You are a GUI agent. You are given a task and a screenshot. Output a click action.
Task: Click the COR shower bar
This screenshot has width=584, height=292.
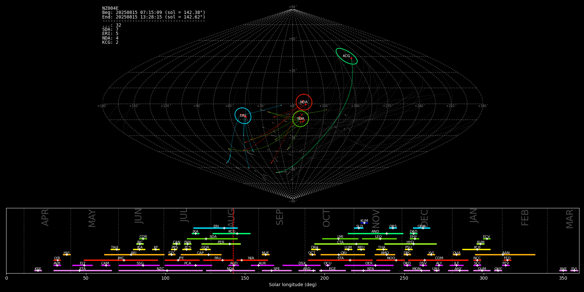[x=143, y=239]
